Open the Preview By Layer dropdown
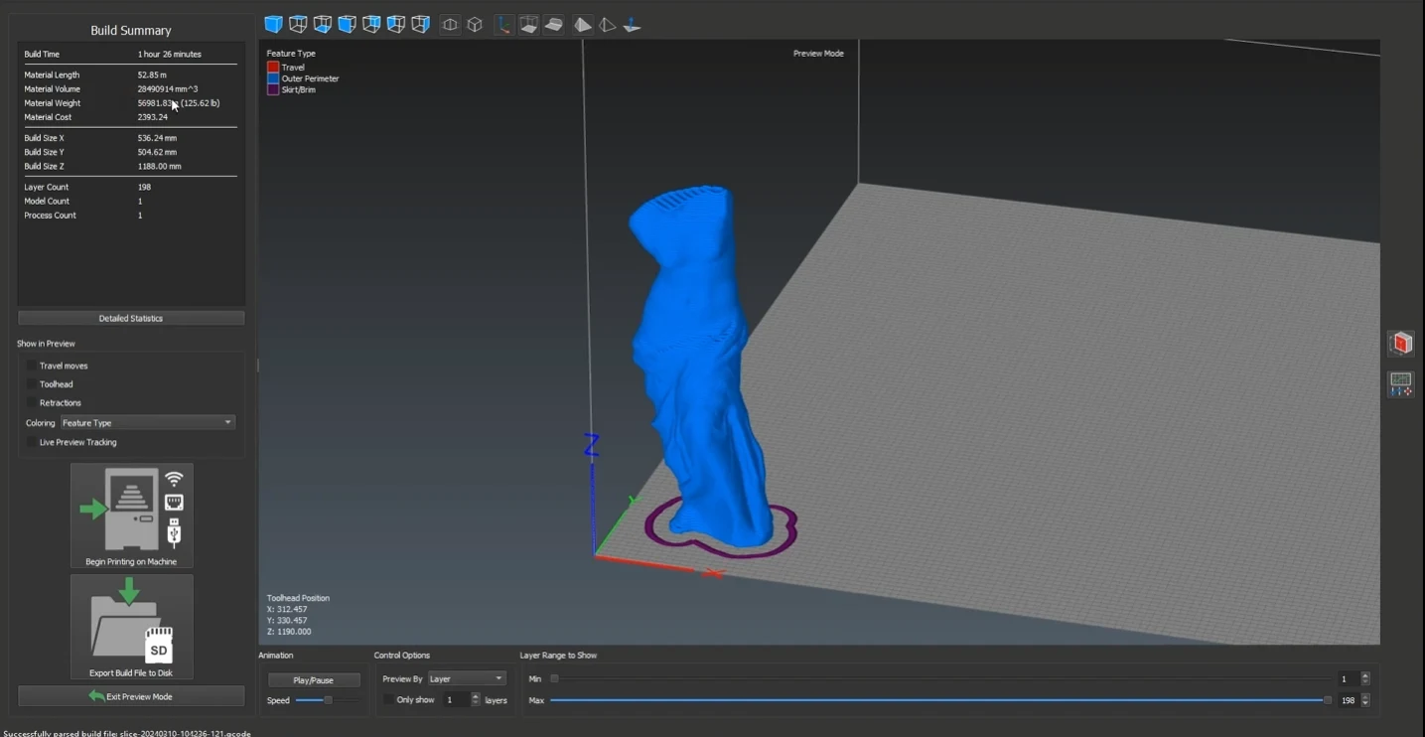The image size is (1425, 737). click(x=466, y=679)
